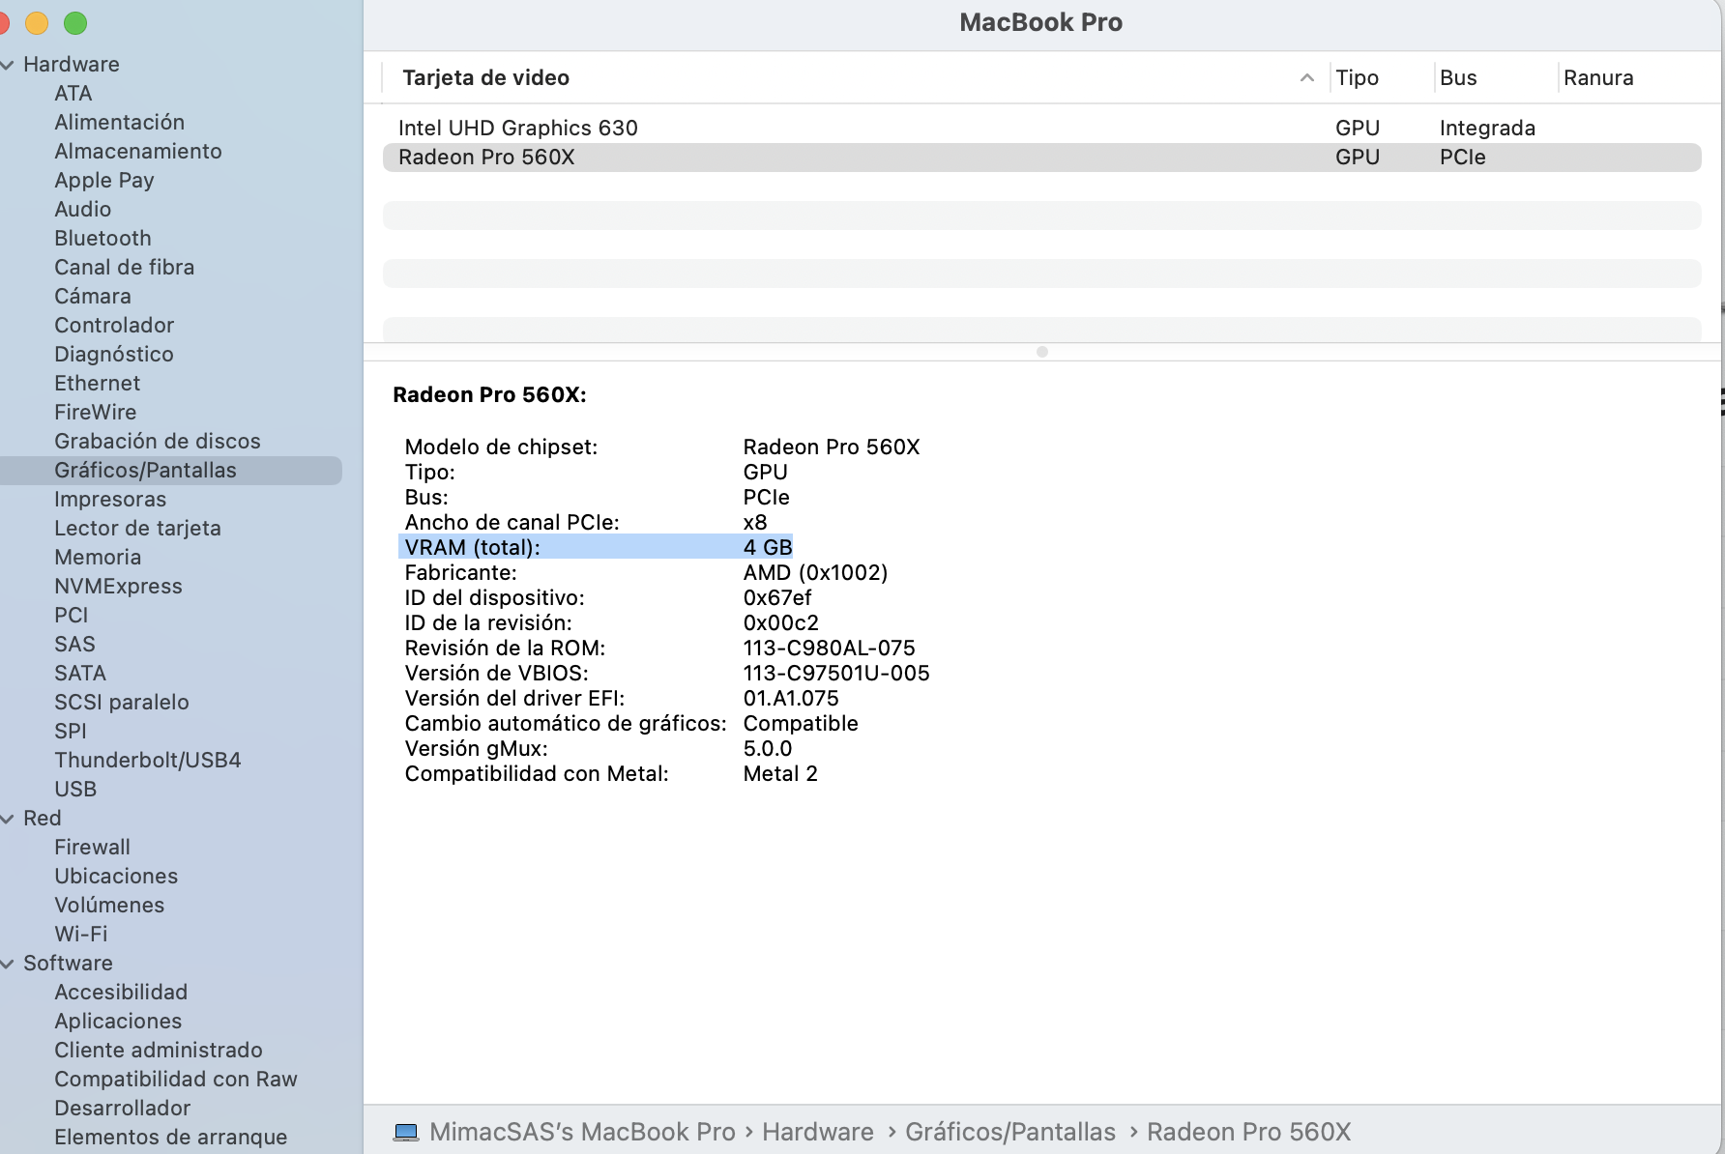Click the Bus column header
The height and width of the screenshot is (1154, 1725).
[x=1458, y=78]
